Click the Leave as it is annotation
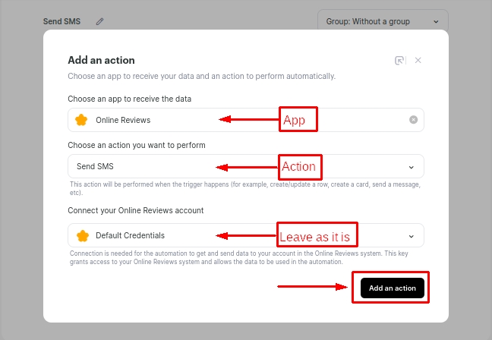The height and width of the screenshot is (340, 492). click(x=318, y=236)
